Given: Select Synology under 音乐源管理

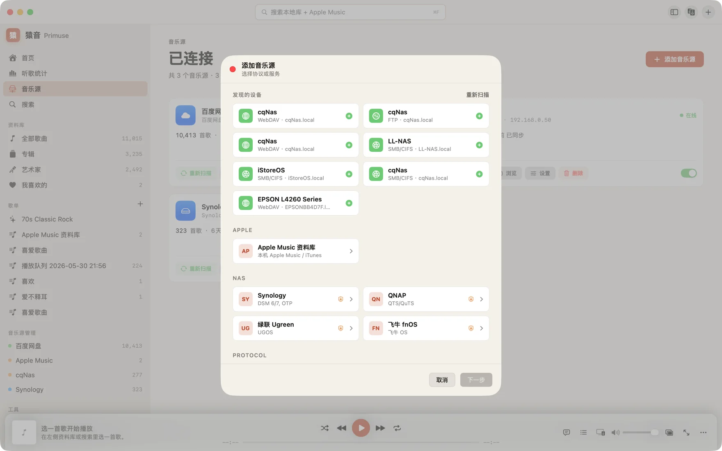Looking at the screenshot, I should click(x=75, y=389).
